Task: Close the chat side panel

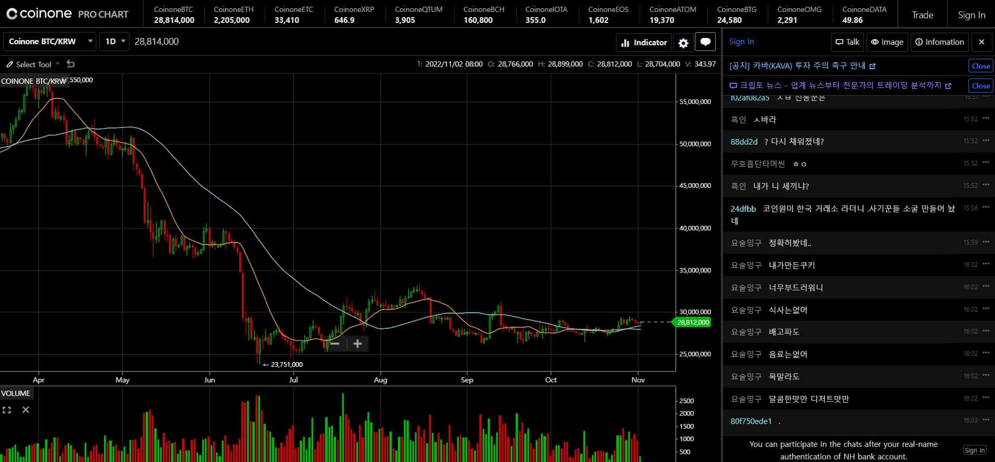Action: (981, 42)
